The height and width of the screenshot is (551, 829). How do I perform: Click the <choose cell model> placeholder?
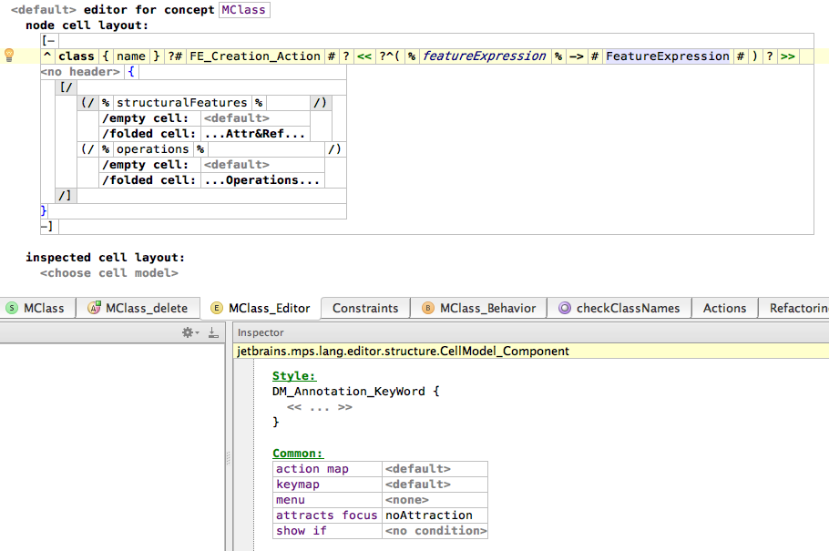click(x=108, y=273)
